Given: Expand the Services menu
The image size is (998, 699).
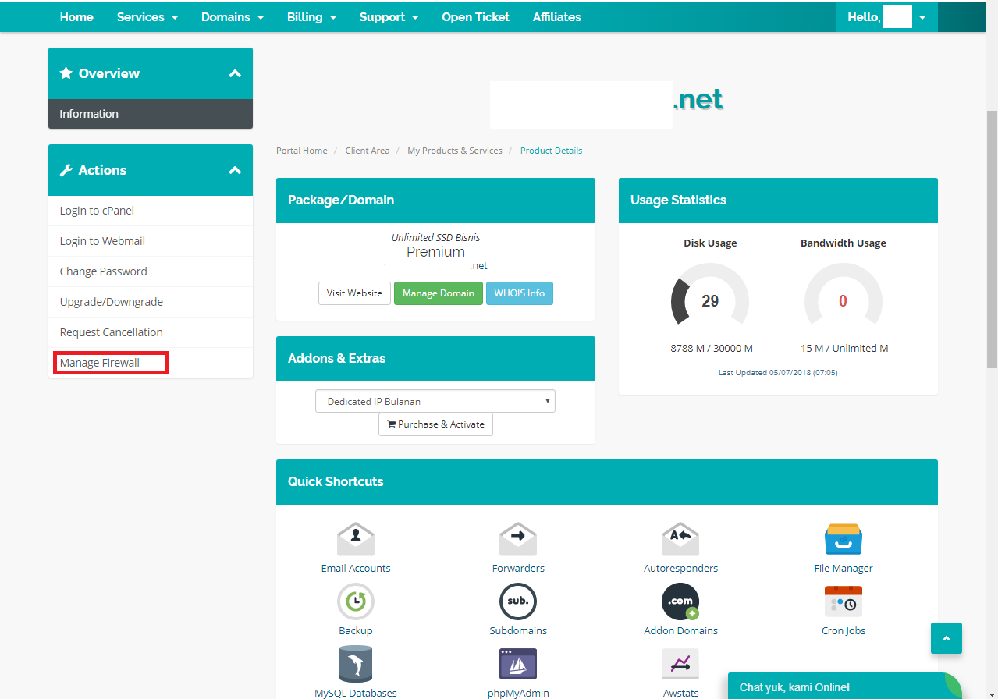Looking at the screenshot, I should point(147,17).
